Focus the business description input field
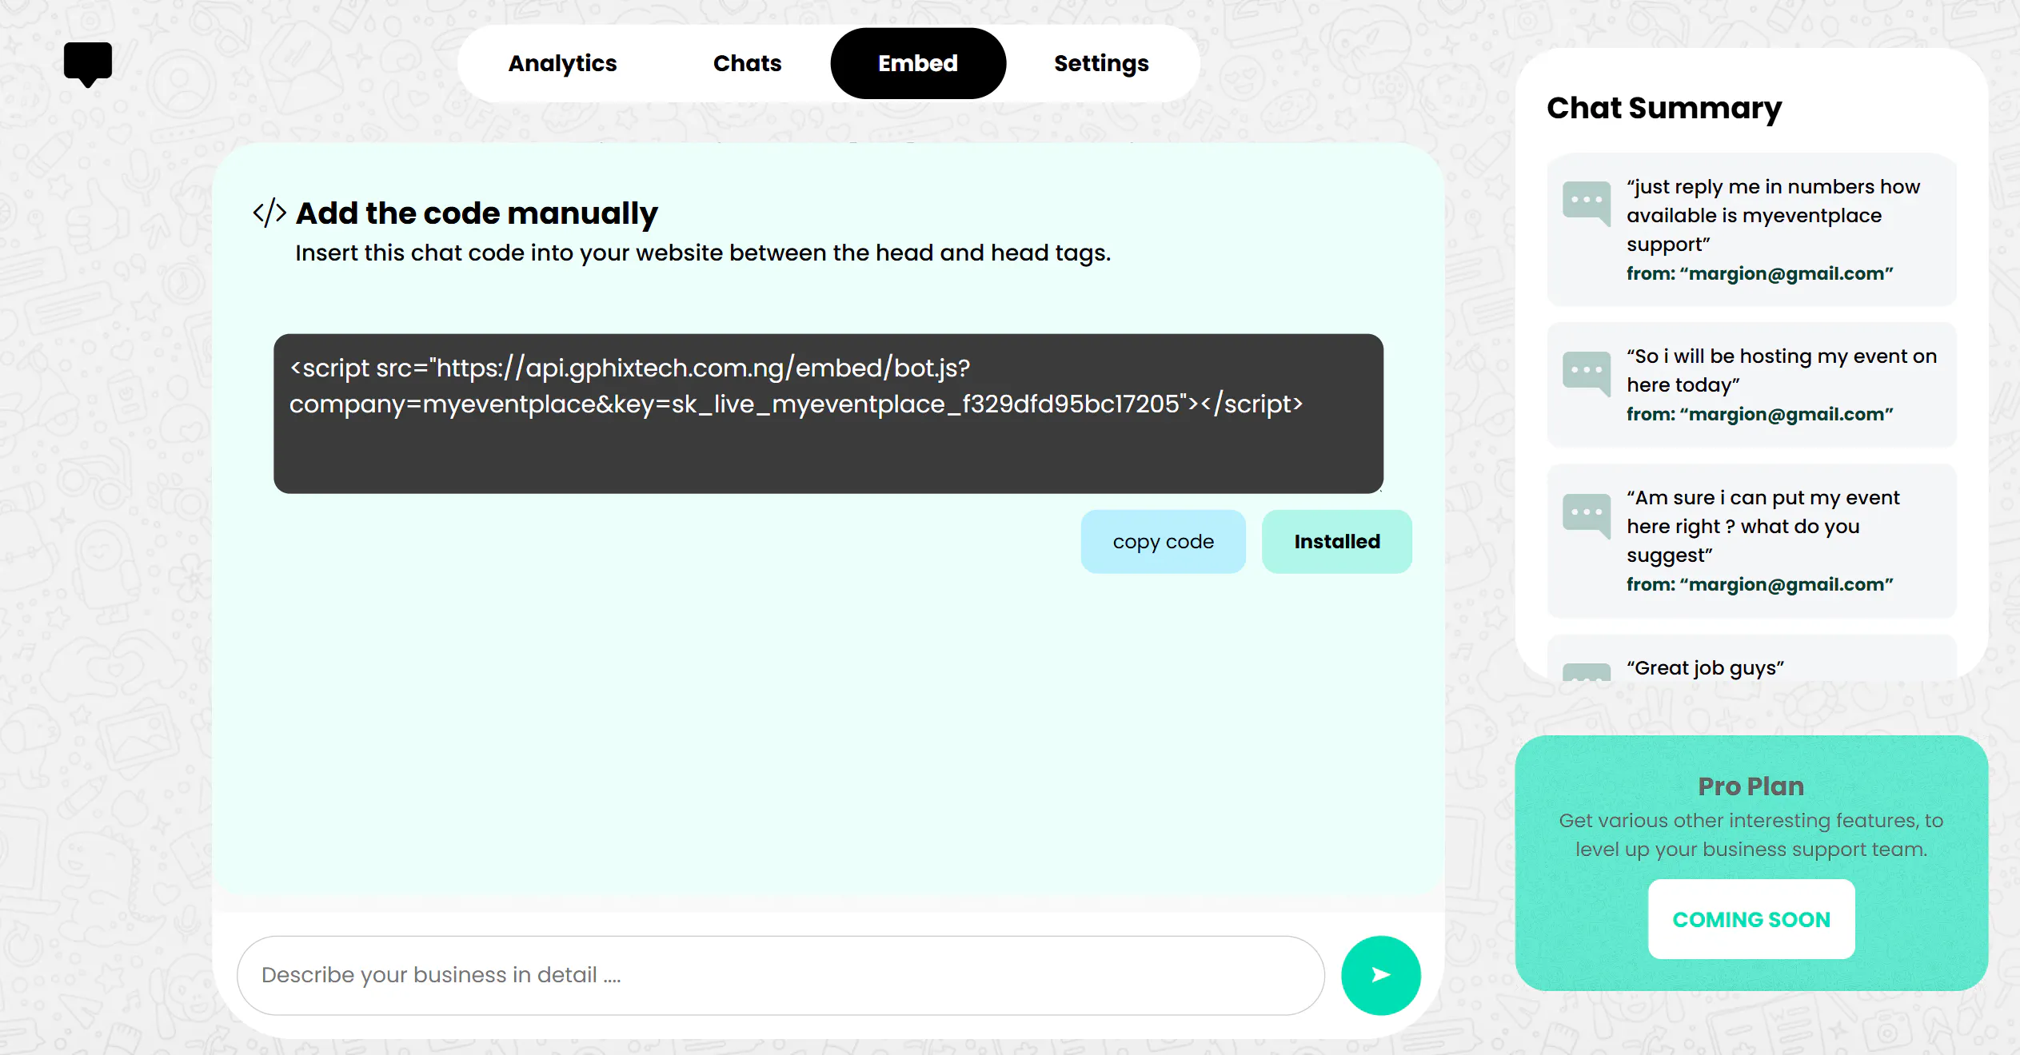Viewport: 2020px width, 1055px height. (780, 975)
